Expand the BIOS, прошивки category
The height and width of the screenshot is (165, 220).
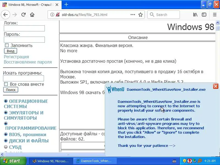pyautogui.click(x=6, y=134)
